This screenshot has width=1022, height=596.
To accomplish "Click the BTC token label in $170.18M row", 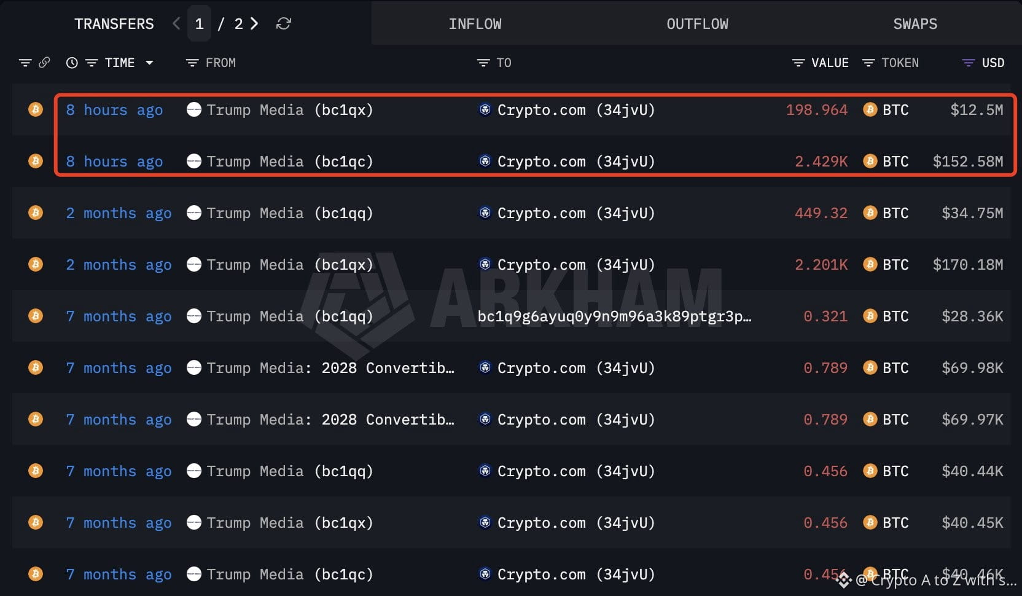I will [895, 265].
